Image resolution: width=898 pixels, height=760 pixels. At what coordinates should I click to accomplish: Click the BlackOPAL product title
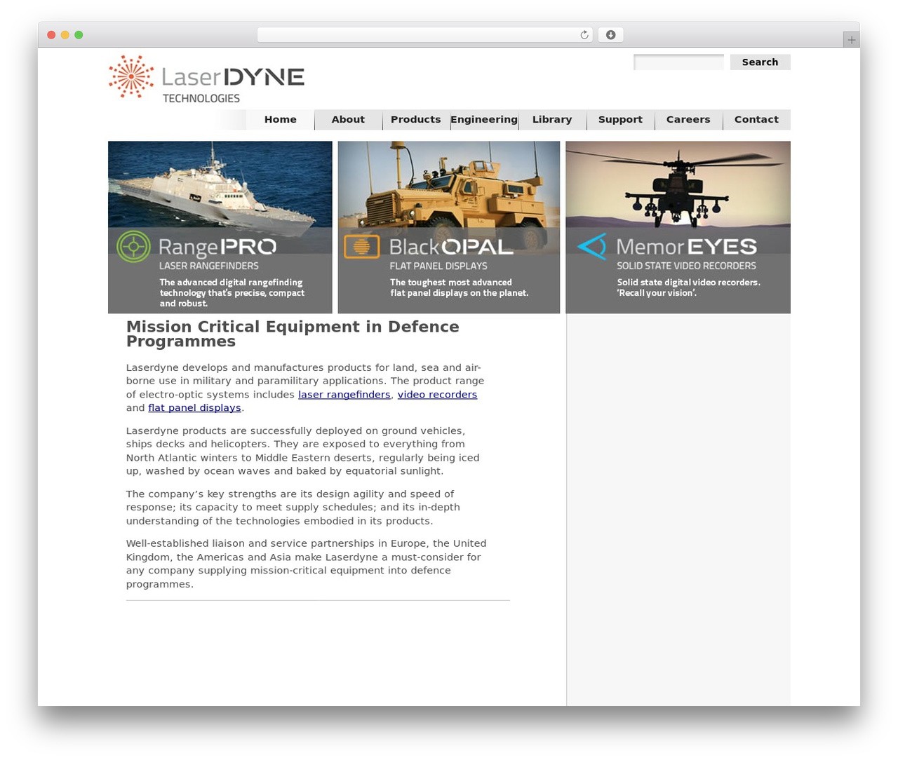(x=451, y=247)
